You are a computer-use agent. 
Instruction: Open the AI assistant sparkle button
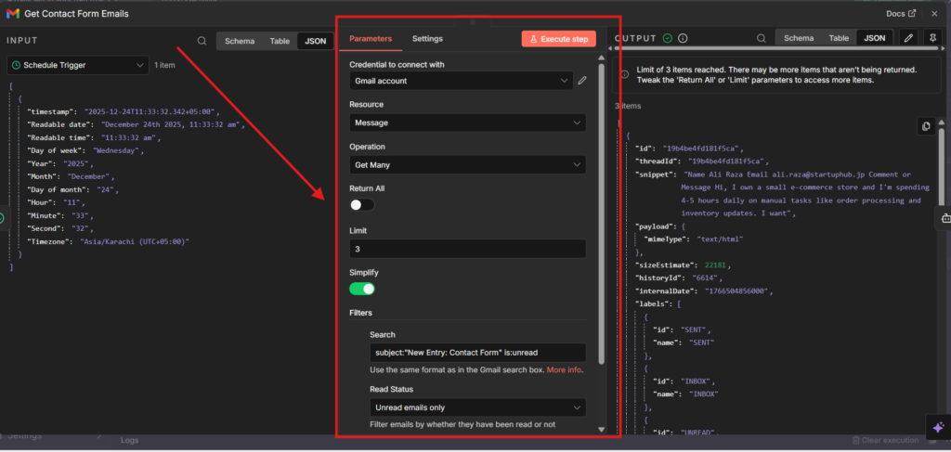(x=938, y=427)
